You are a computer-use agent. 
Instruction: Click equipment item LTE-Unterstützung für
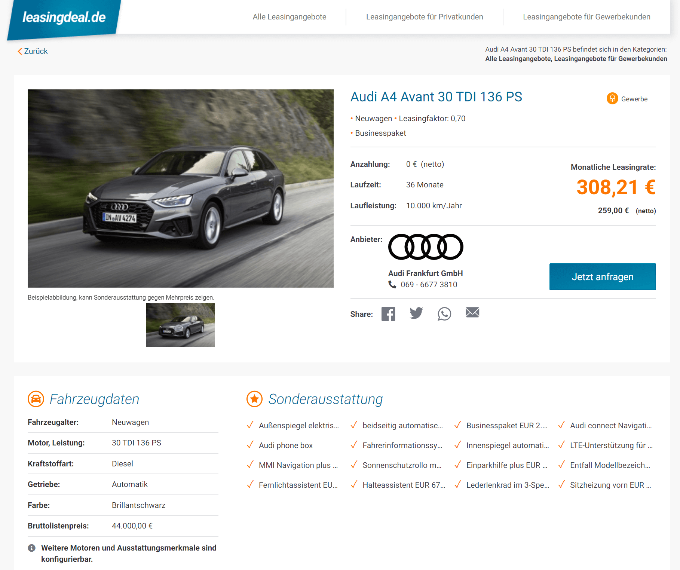pyautogui.click(x=611, y=445)
